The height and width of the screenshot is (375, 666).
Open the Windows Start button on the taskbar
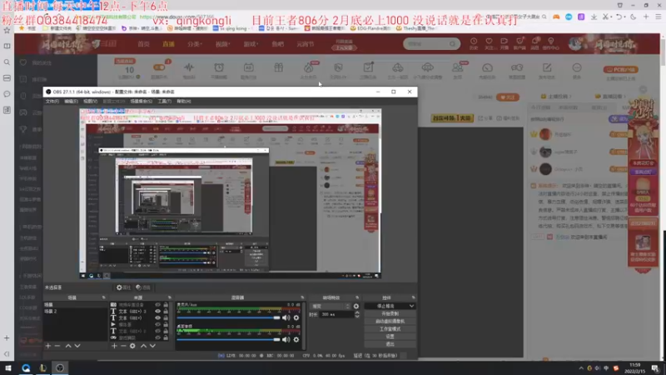point(8,368)
